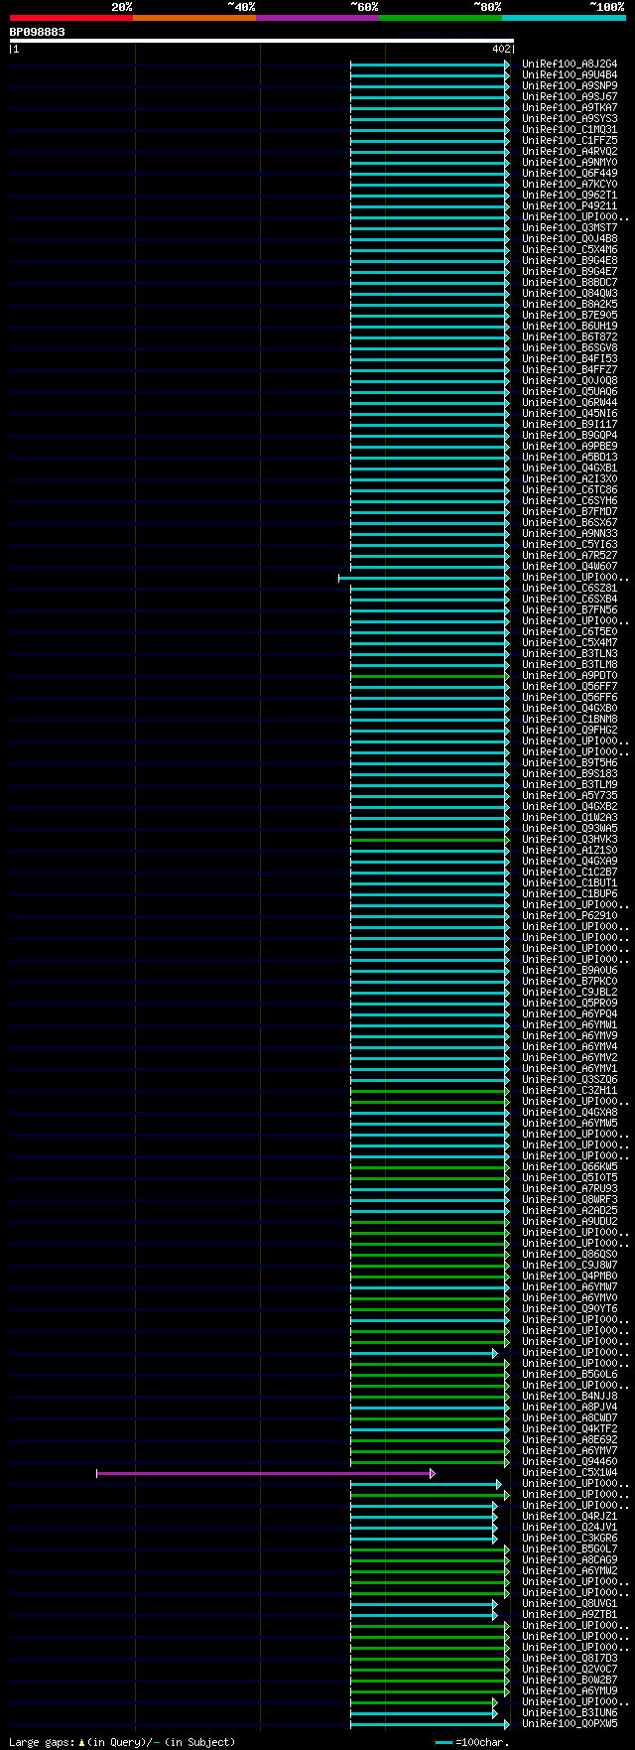This screenshot has height=1750, width=635.
Task: Select label UniRef100_Q3MST7
Action: pyautogui.click(x=570, y=228)
